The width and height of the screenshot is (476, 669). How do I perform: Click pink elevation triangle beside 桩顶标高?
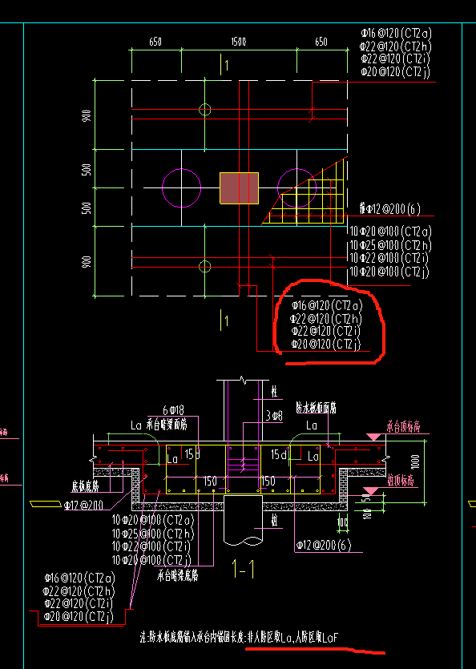point(370,491)
